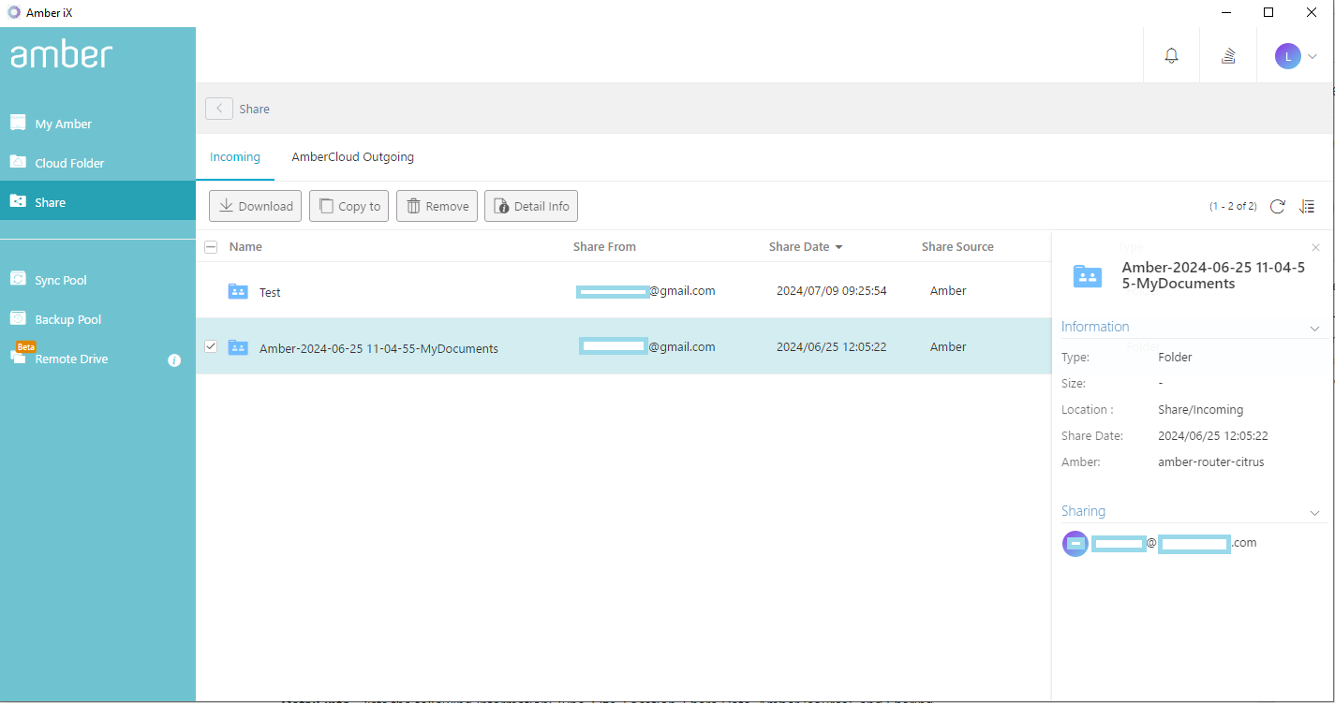Open the notifications bell
Viewport: 1335px width, 703px height.
pos(1171,55)
